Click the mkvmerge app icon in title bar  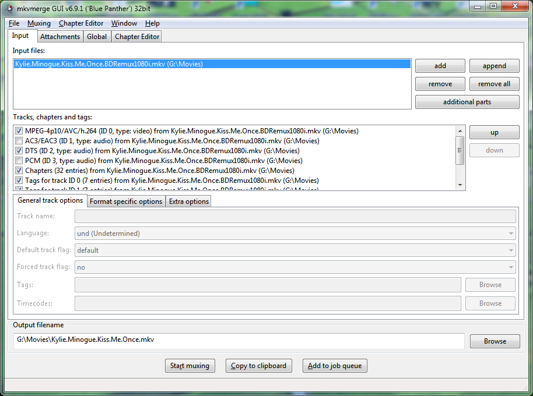pyautogui.click(x=9, y=9)
